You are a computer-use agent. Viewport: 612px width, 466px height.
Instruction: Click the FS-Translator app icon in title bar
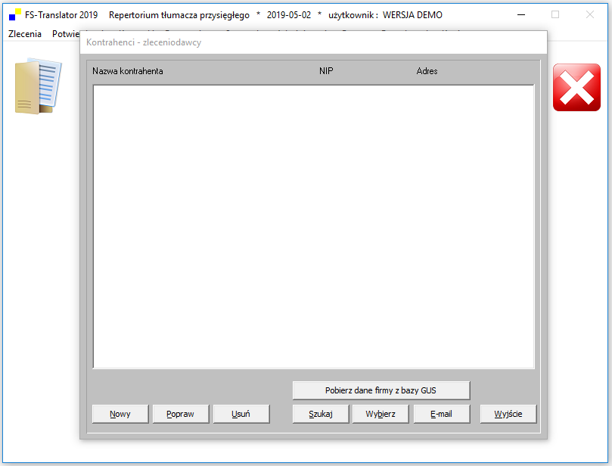[15, 15]
